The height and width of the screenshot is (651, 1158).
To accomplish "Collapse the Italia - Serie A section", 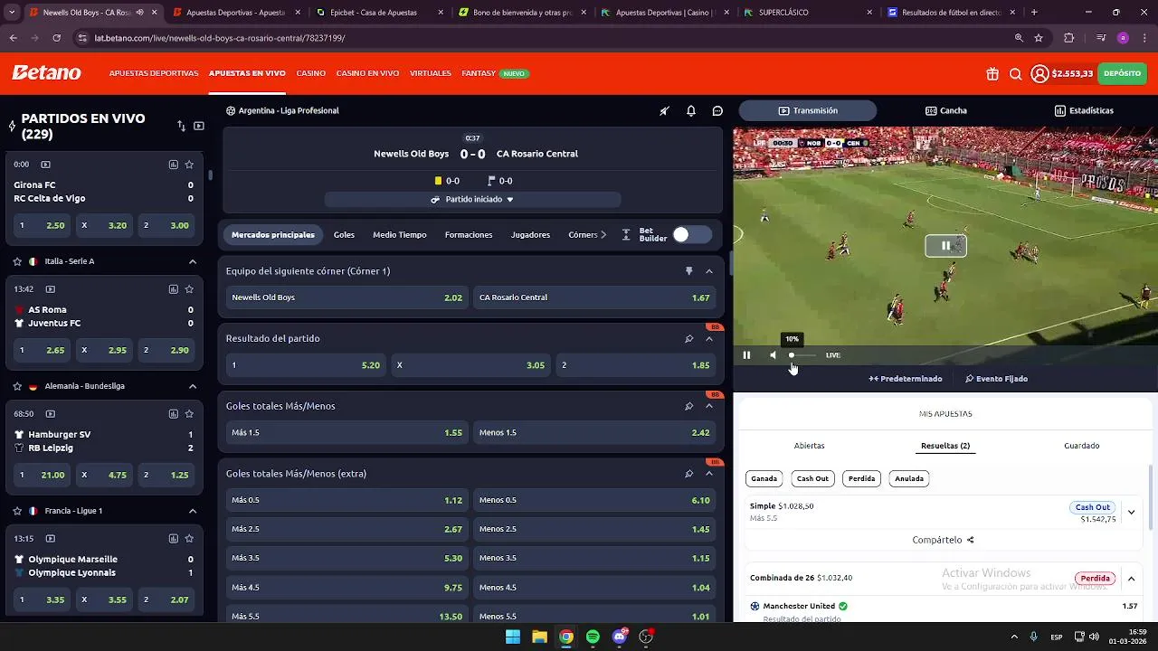I will tap(193, 261).
